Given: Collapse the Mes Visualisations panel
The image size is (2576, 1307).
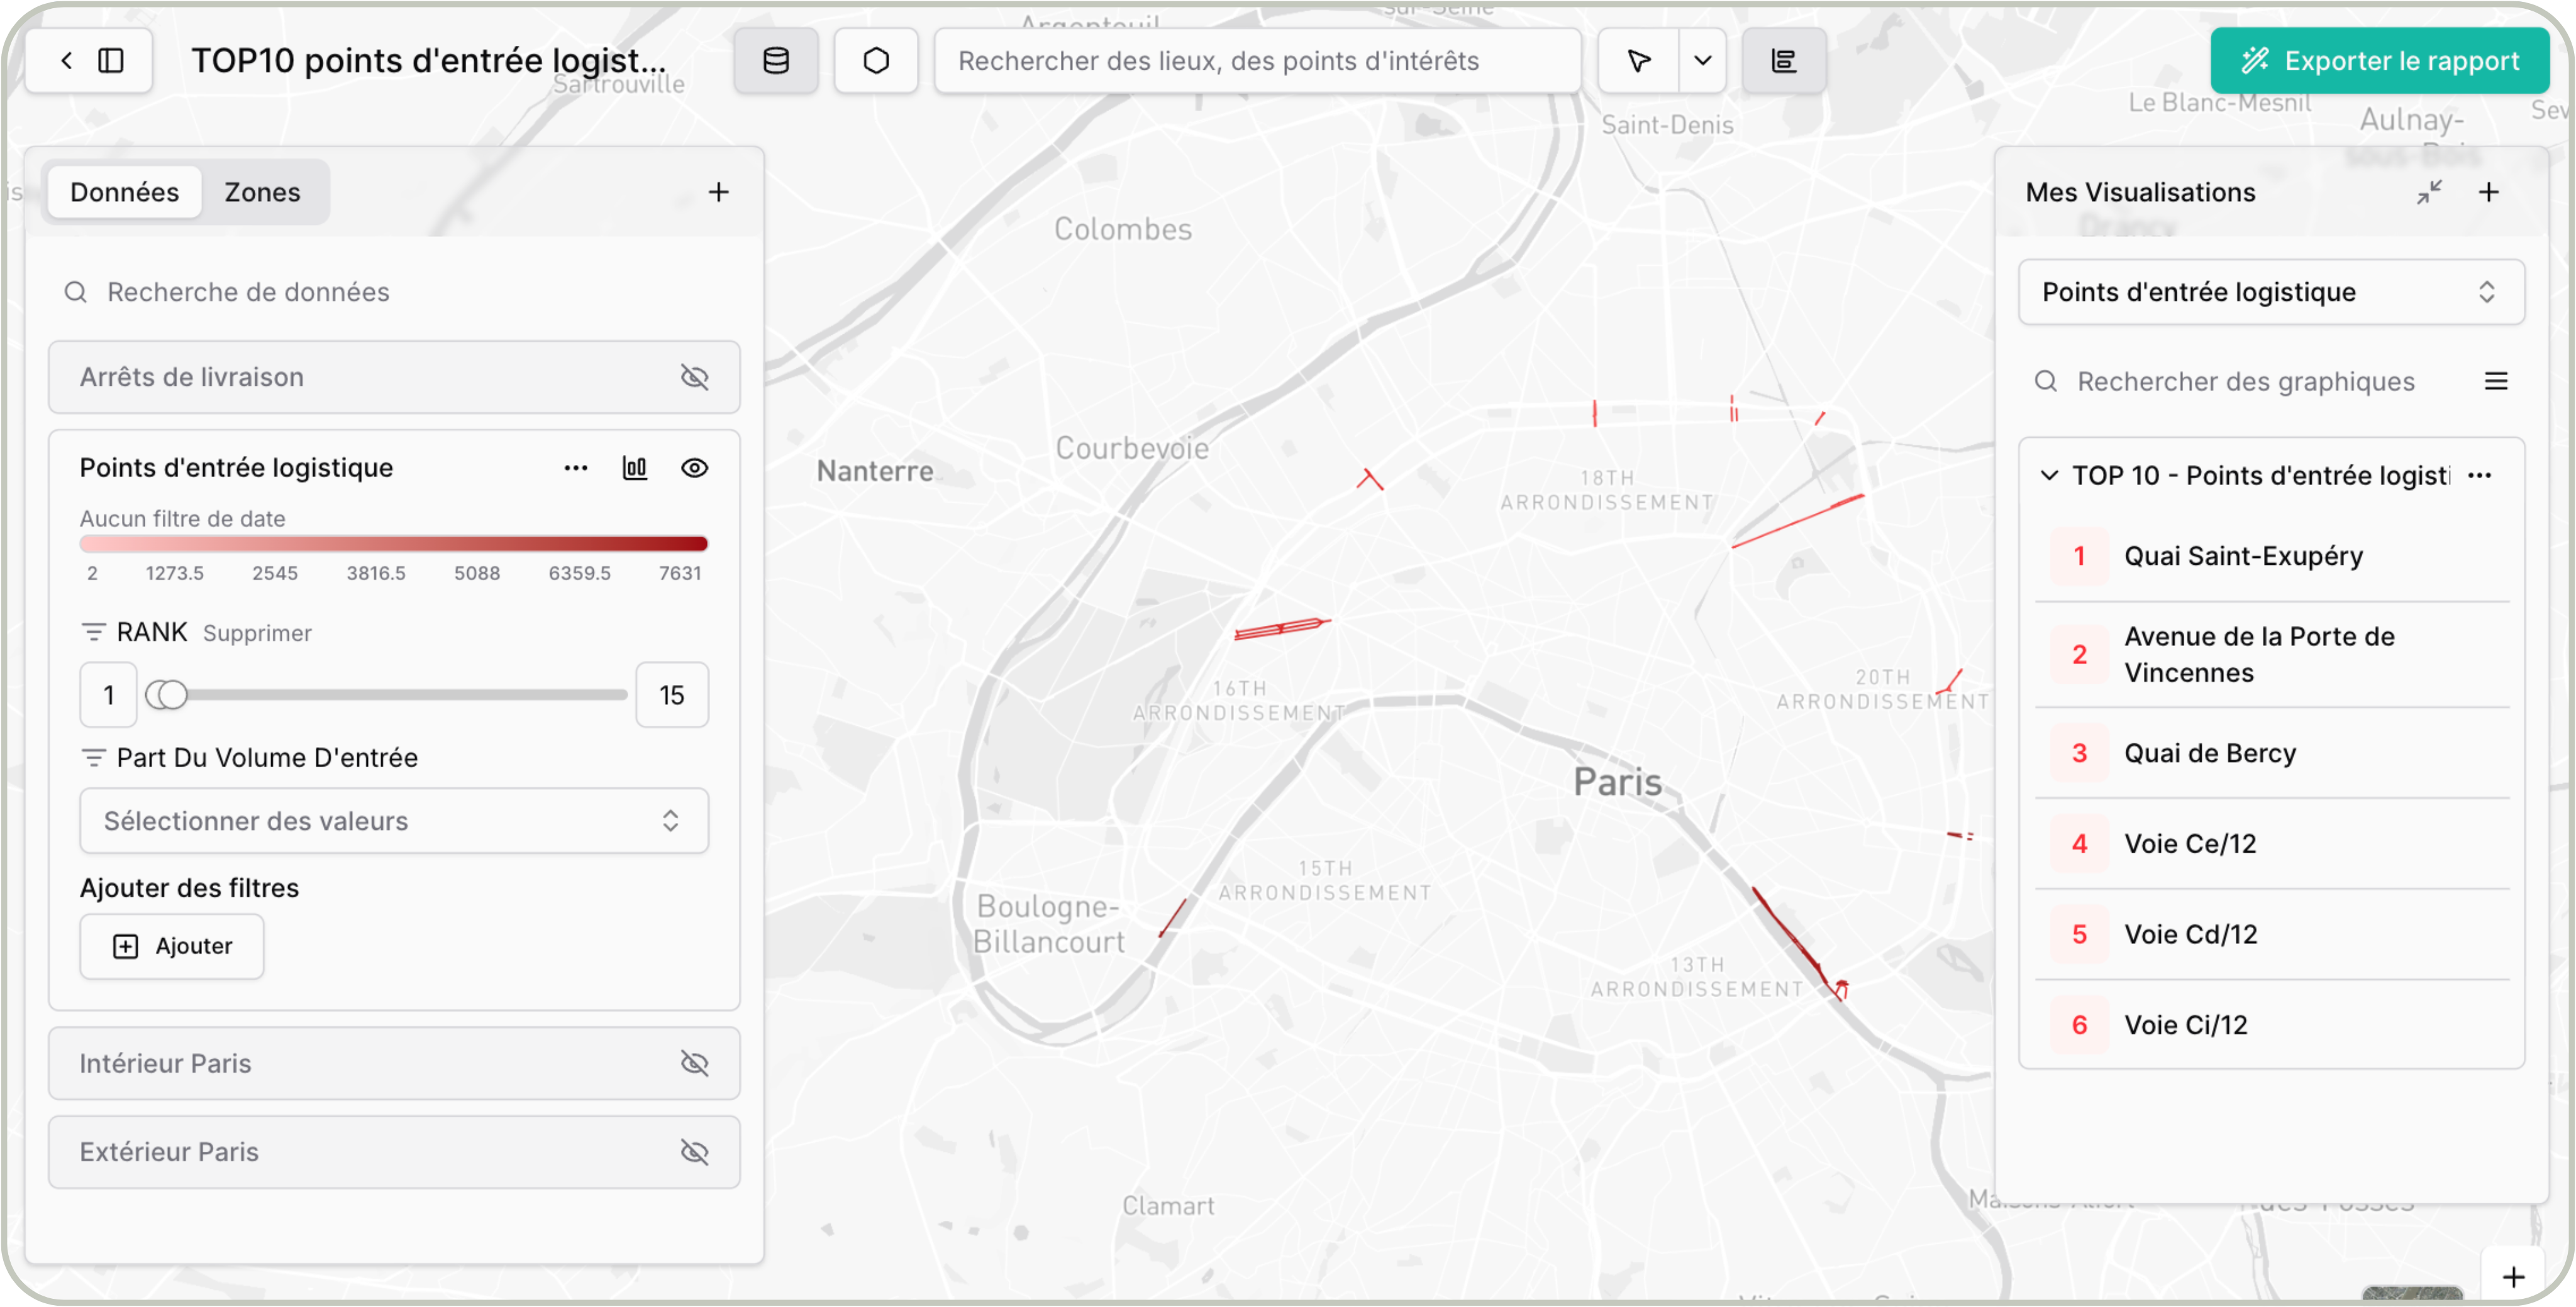Looking at the screenshot, I should coord(2429,192).
